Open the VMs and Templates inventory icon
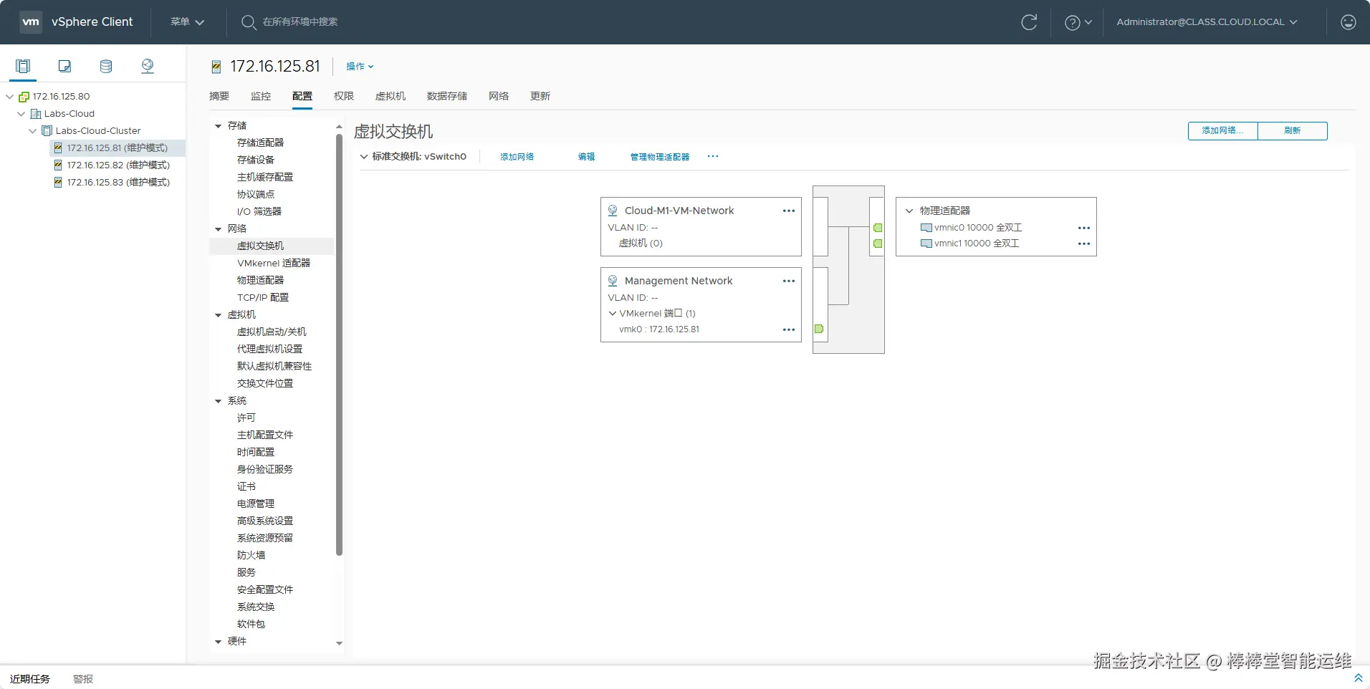Viewport: 1370px width, 689px height. [64, 67]
